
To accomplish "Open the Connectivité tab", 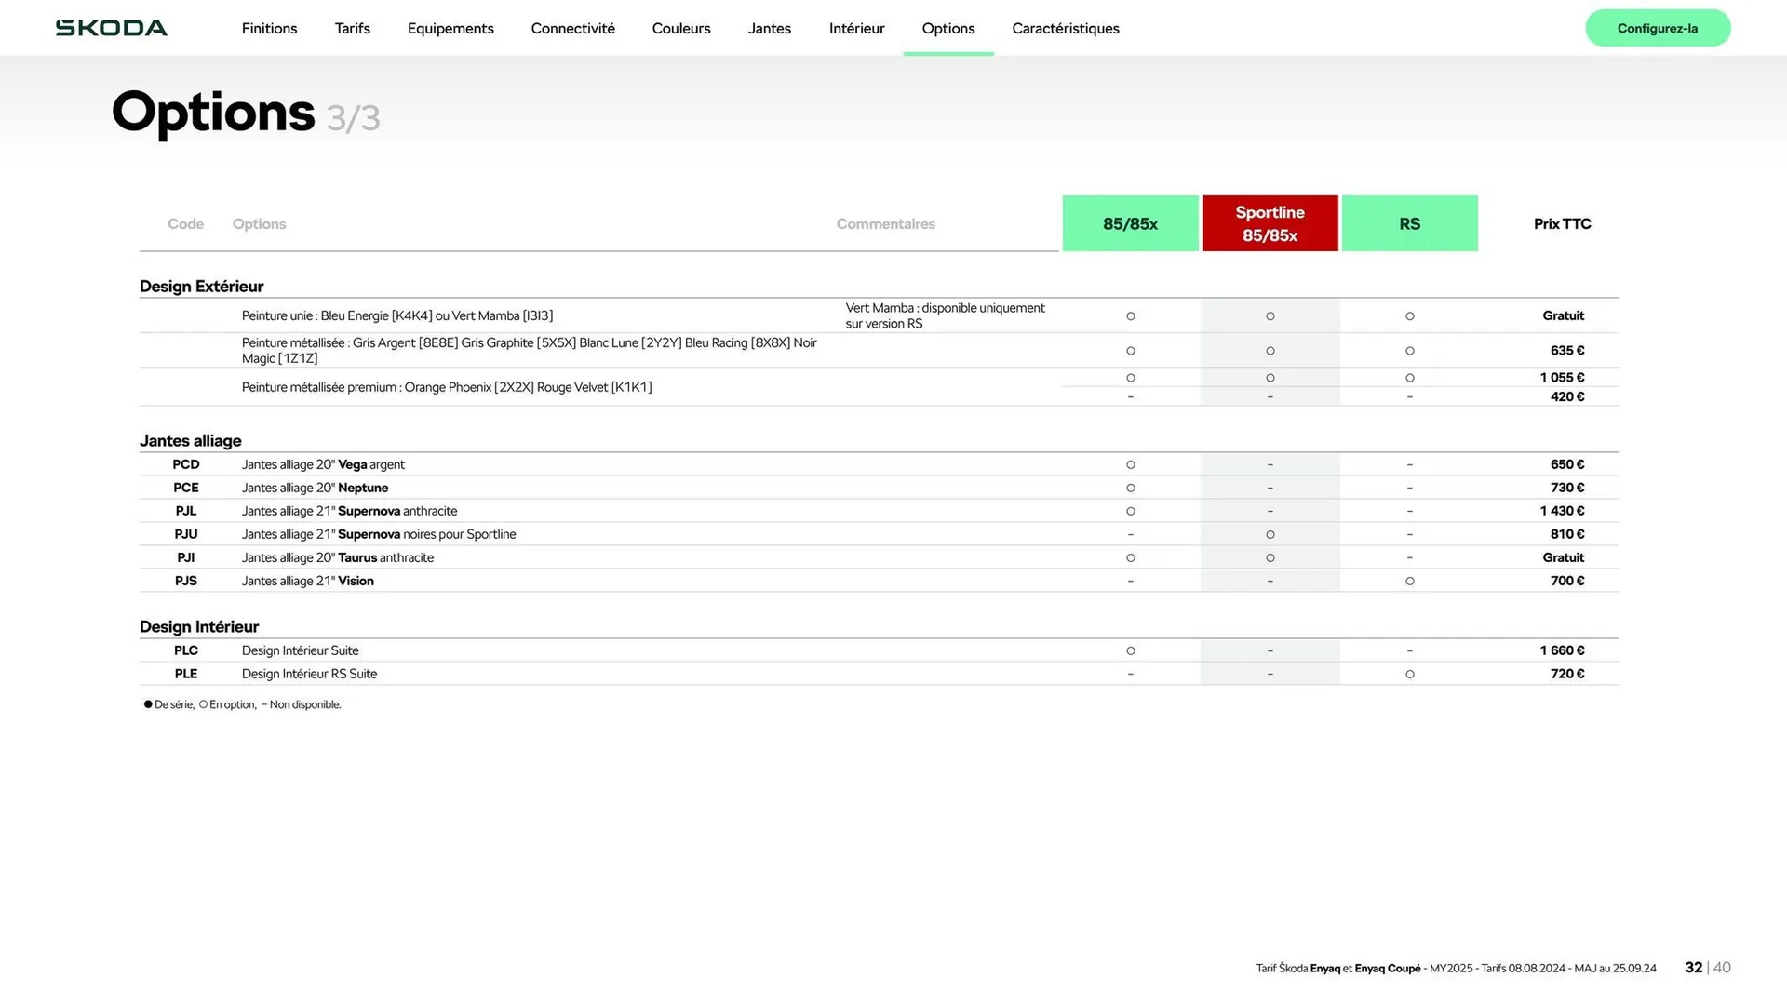I will (572, 28).
